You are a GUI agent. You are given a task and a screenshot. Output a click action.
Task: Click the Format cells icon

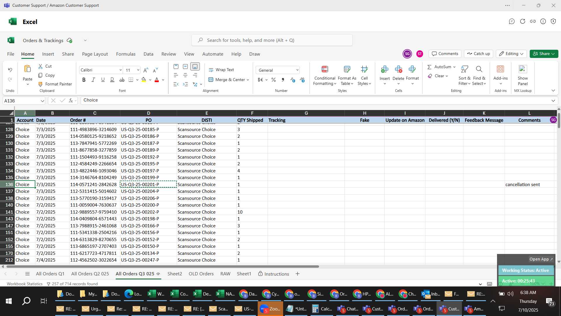coord(412,69)
